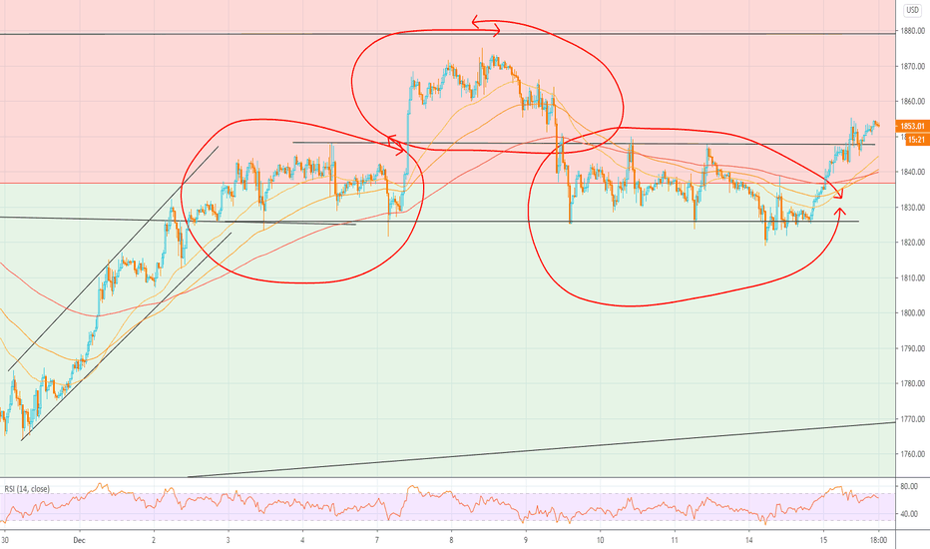This screenshot has width=930, height=549.
Task: Click the 1853.01 current price label
Action: (912, 126)
